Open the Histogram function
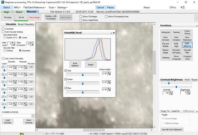This screenshot has width=198, height=135. click(166, 32)
